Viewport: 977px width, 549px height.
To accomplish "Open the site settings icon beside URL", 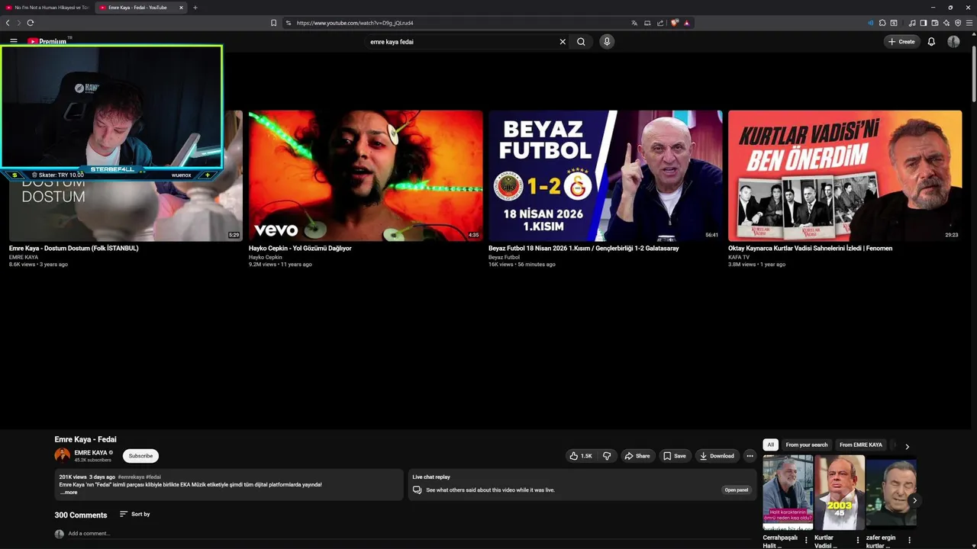I will click(289, 23).
